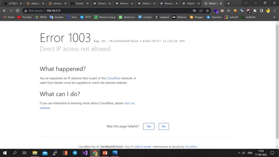
Task: Open the Gmail bookmark
Action: pos(9,17)
